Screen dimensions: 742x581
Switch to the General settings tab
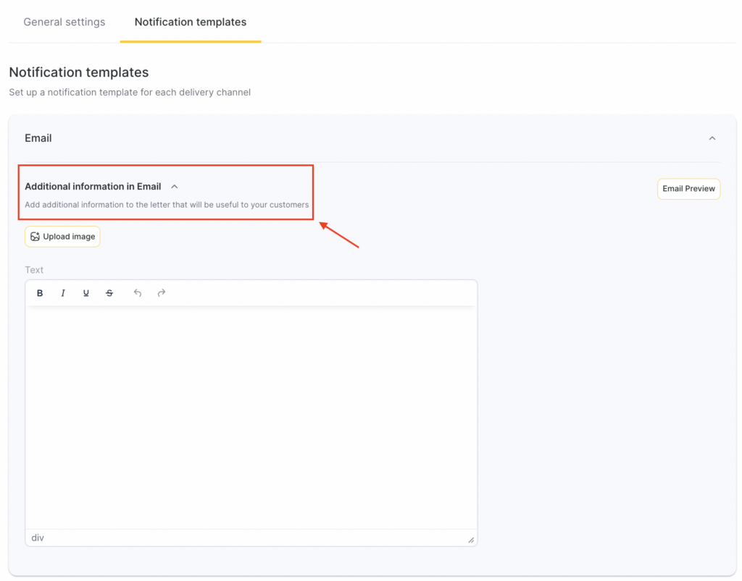64,22
